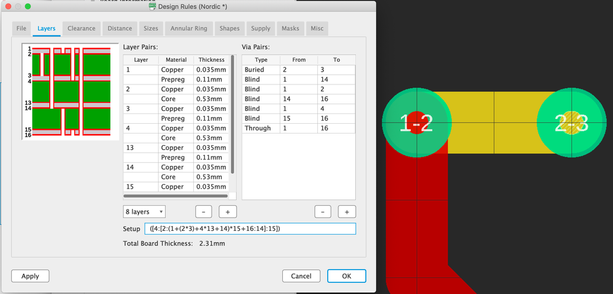Click the Cancel button
Screen dimensions: 613x294
[301, 276]
